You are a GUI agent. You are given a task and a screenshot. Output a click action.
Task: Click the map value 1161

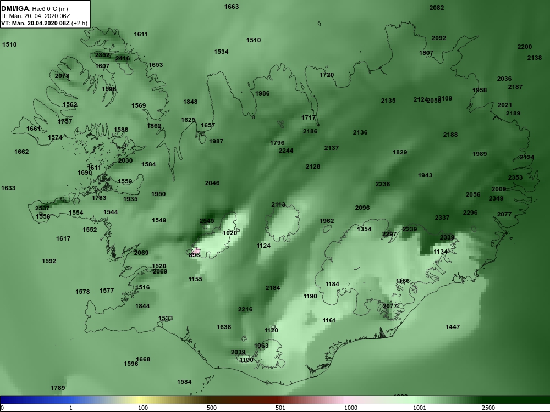(x=329, y=320)
